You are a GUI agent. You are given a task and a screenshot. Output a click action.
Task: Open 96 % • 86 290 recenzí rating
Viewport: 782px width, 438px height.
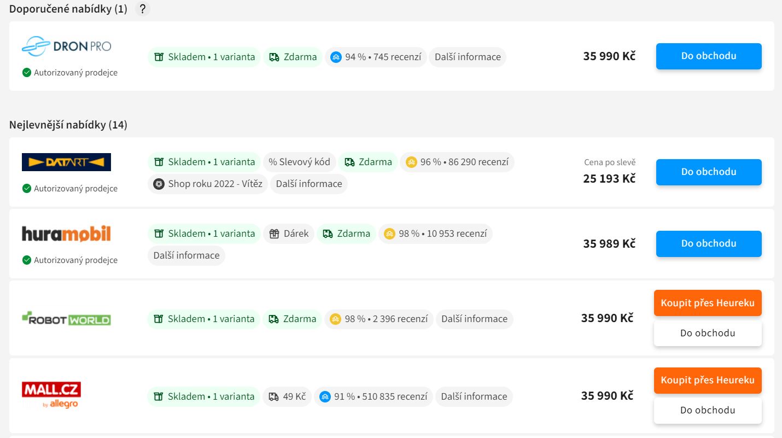pos(457,162)
